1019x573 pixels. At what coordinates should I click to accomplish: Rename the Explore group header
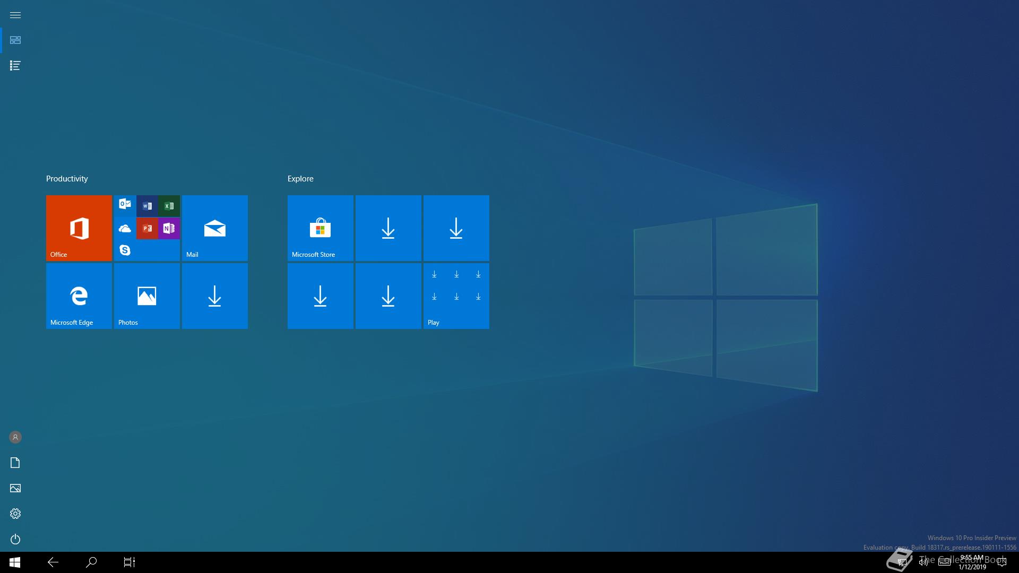[300, 179]
